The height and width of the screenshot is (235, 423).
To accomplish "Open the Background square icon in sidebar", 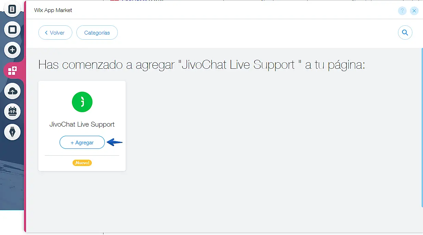I will pos(12,30).
